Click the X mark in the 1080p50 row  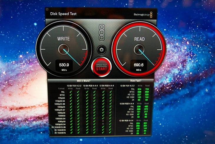(x=103, y=121)
